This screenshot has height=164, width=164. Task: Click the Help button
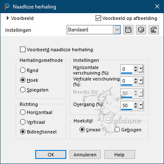pos(119,155)
